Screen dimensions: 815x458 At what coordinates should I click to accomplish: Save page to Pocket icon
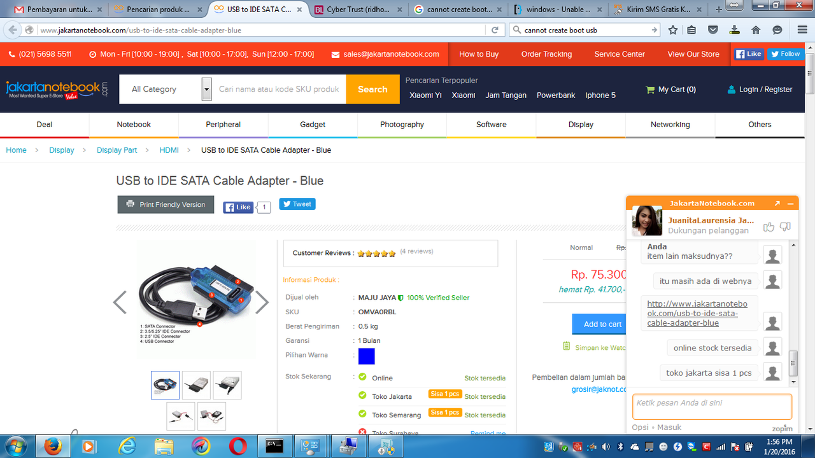coord(713,30)
